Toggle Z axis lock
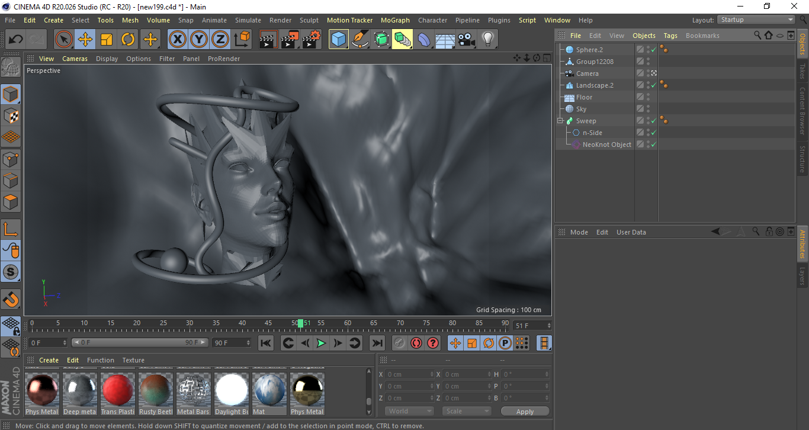Image resolution: width=809 pixels, height=430 pixels. [x=220, y=40]
